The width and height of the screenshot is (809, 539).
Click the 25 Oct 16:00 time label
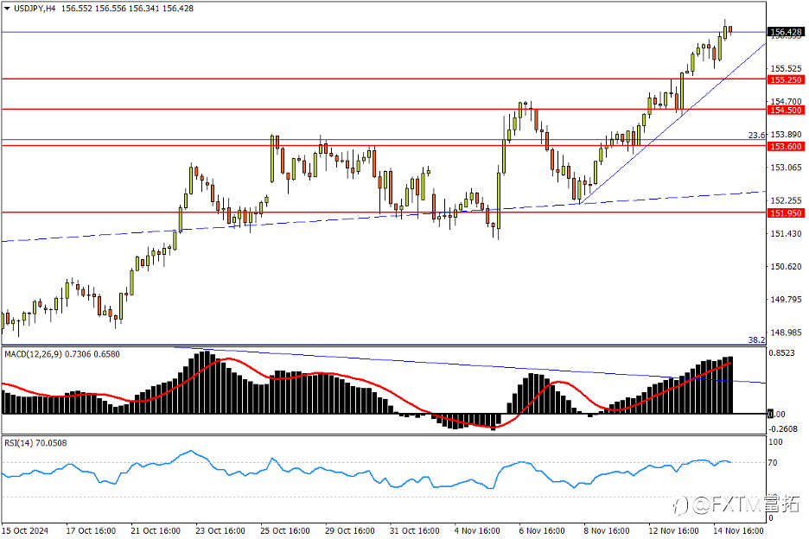(x=285, y=530)
